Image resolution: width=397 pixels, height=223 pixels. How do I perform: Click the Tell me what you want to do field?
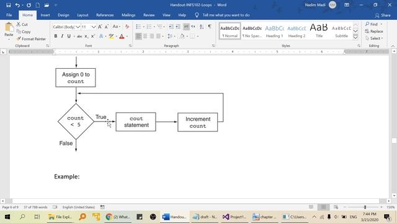pyautogui.click(x=226, y=15)
